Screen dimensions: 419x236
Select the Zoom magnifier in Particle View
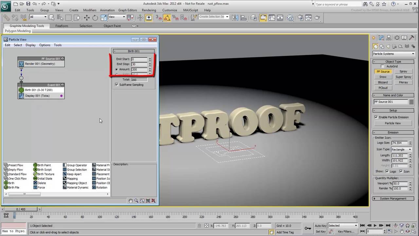click(136, 201)
